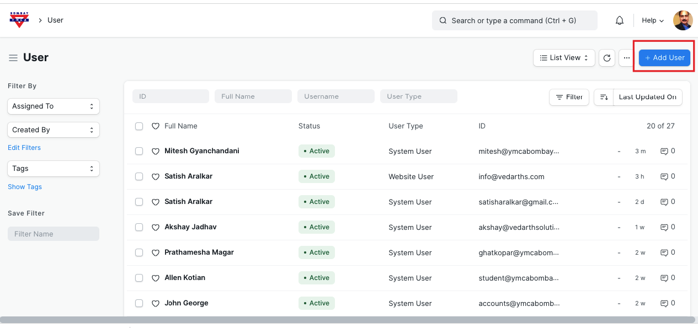Click the Bombay YMCA logo icon
Screen dimensions: 698x328
coord(19,20)
